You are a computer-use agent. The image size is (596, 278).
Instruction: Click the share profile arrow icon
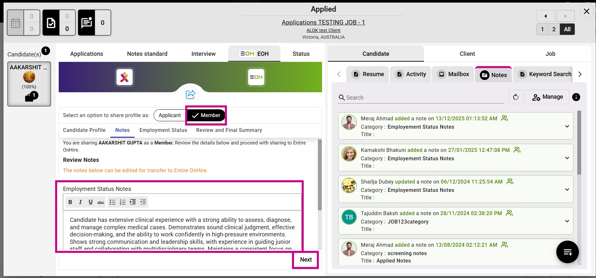pyautogui.click(x=190, y=94)
